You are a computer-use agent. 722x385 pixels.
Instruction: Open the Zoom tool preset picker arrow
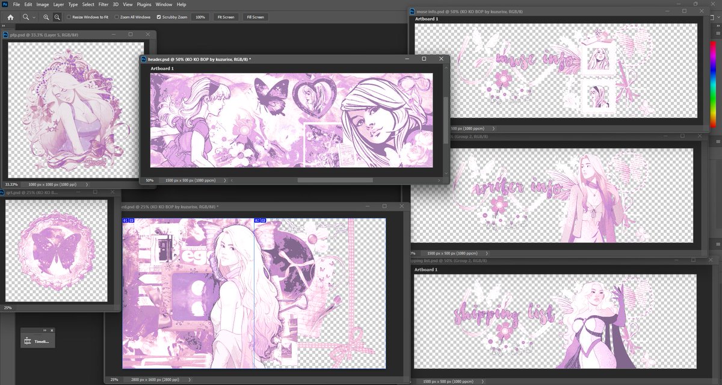[x=35, y=17]
